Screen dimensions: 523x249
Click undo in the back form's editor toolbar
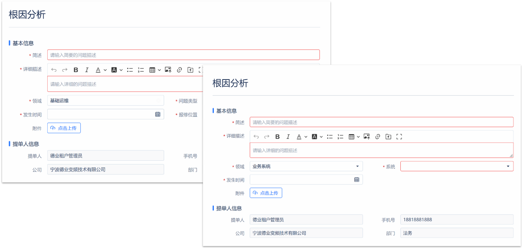point(54,70)
